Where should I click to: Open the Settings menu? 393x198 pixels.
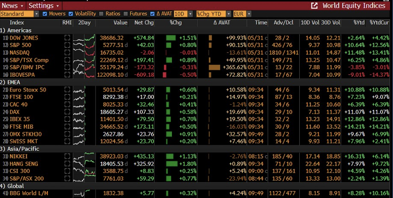[44, 6]
